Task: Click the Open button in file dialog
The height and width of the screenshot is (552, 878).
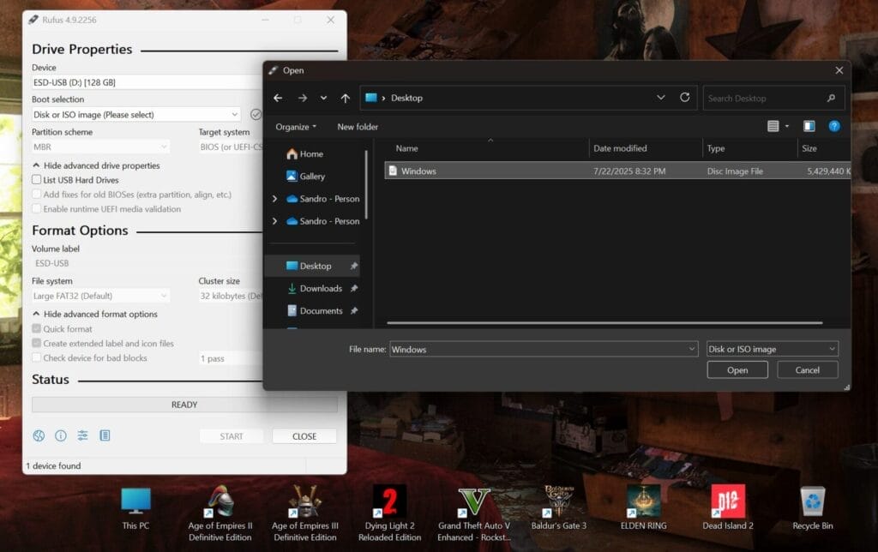Action: [737, 370]
